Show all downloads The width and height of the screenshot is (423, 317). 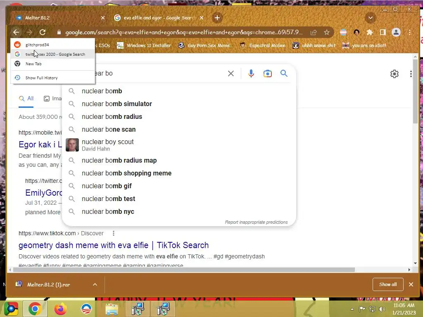388,284
